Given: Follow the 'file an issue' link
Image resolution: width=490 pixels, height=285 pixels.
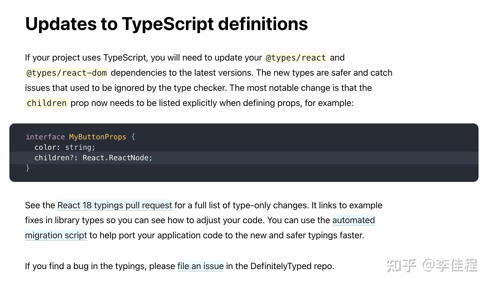Looking at the screenshot, I should point(200,266).
